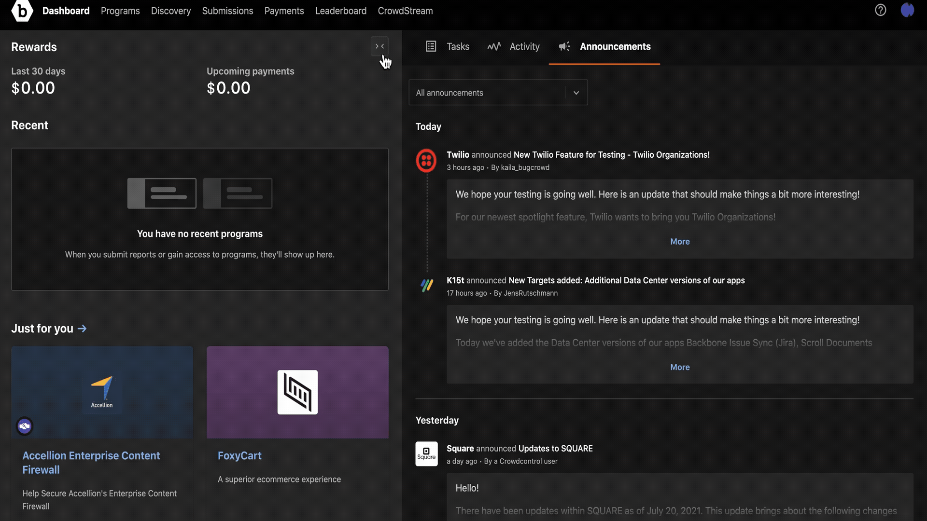Click the '17 hours ago' timestamp
This screenshot has height=521, width=927.
click(x=467, y=293)
